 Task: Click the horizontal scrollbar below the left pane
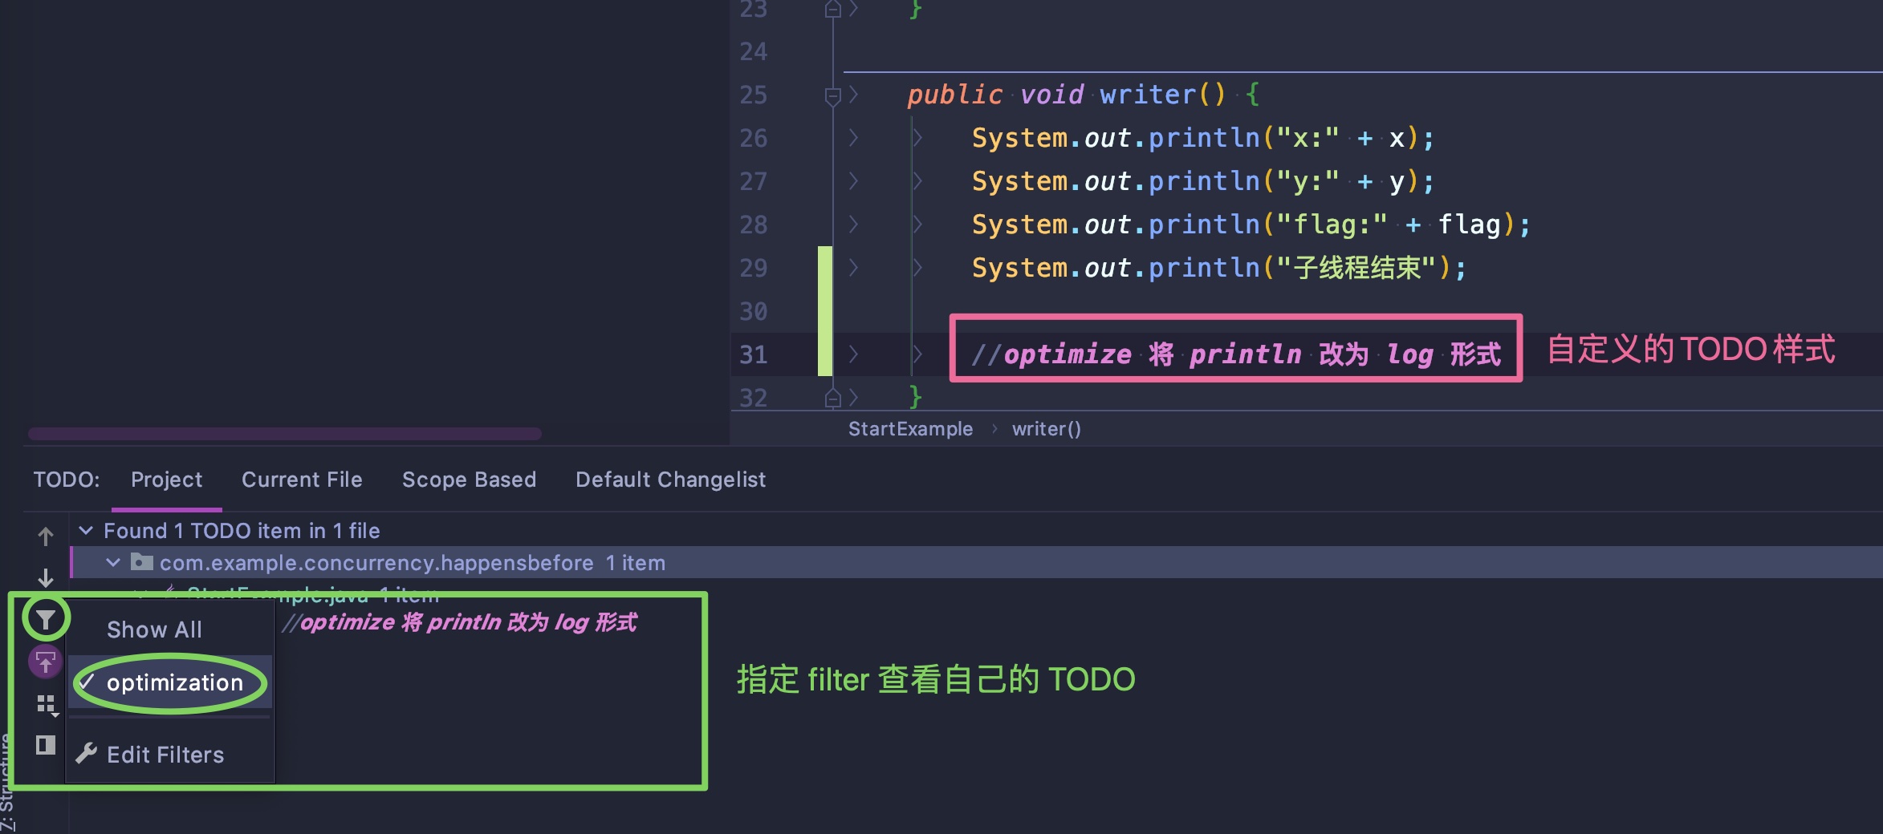click(285, 434)
